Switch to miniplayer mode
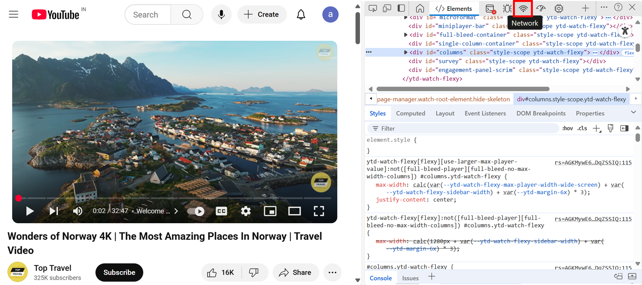 coord(270,211)
